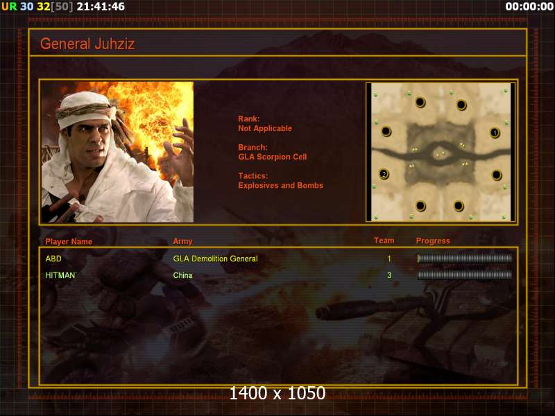Click start position marker numbered 2 on minimap
Viewport: 555px width, 416px height.
pos(384,174)
